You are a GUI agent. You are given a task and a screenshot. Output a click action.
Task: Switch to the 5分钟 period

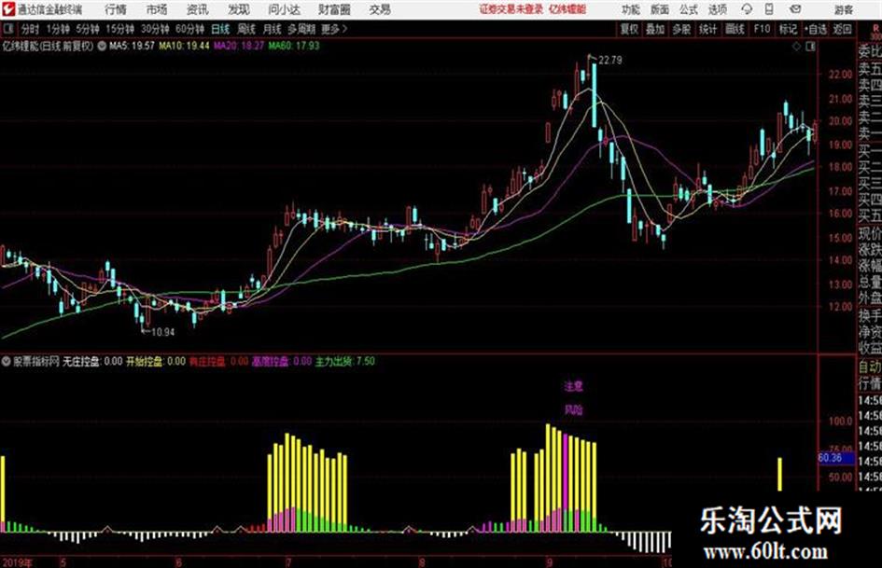click(x=87, y=29)
